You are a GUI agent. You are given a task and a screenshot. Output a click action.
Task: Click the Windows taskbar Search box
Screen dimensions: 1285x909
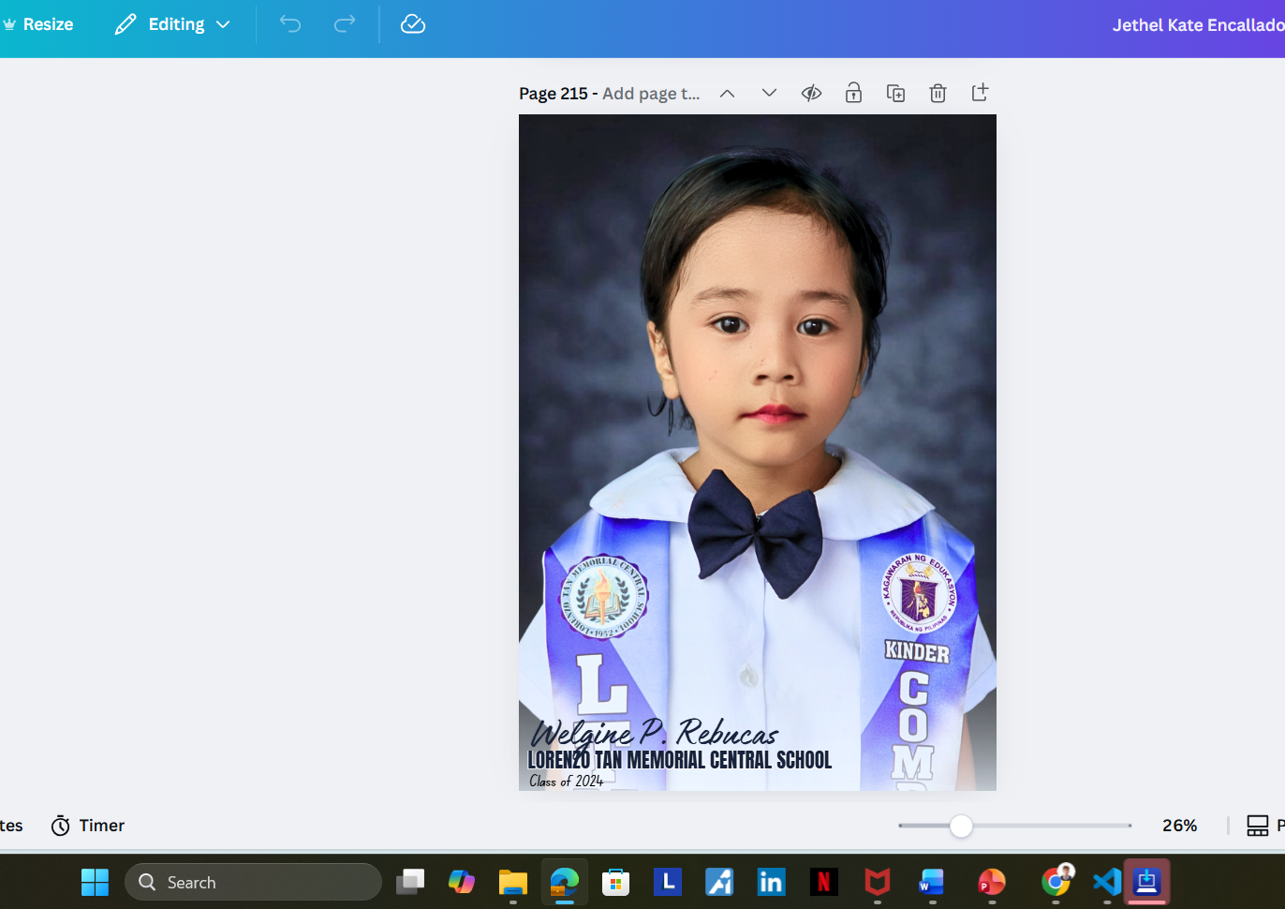point(253,882)
